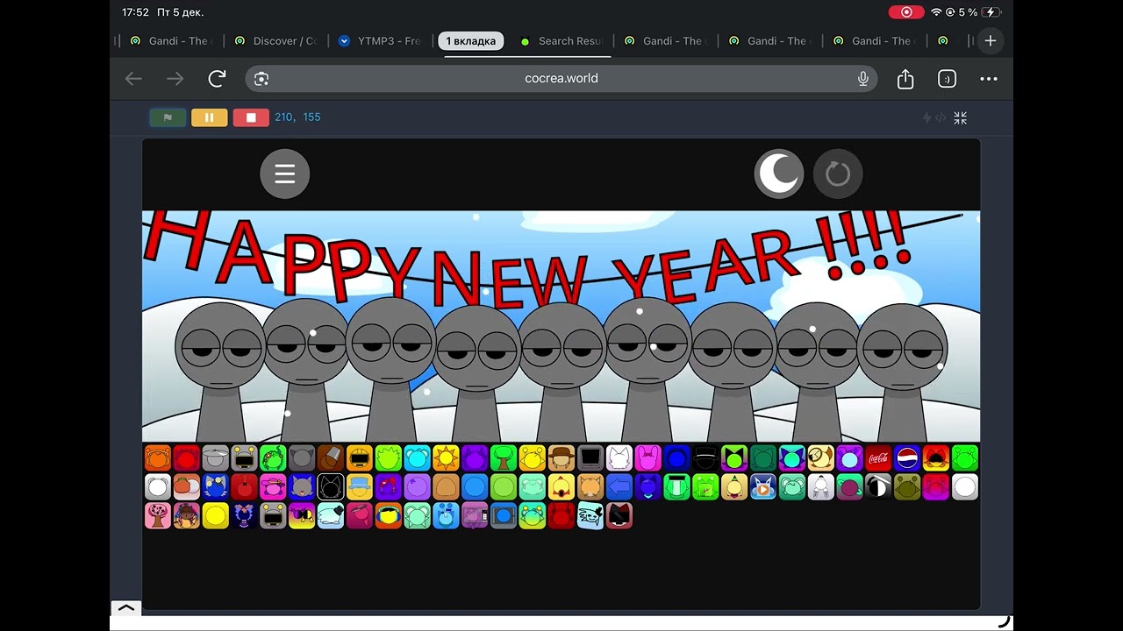The height and width of the screenshot is (631, 1123).
Task: Pick the yellow sun character icon
Action: [x=447, y=457]
